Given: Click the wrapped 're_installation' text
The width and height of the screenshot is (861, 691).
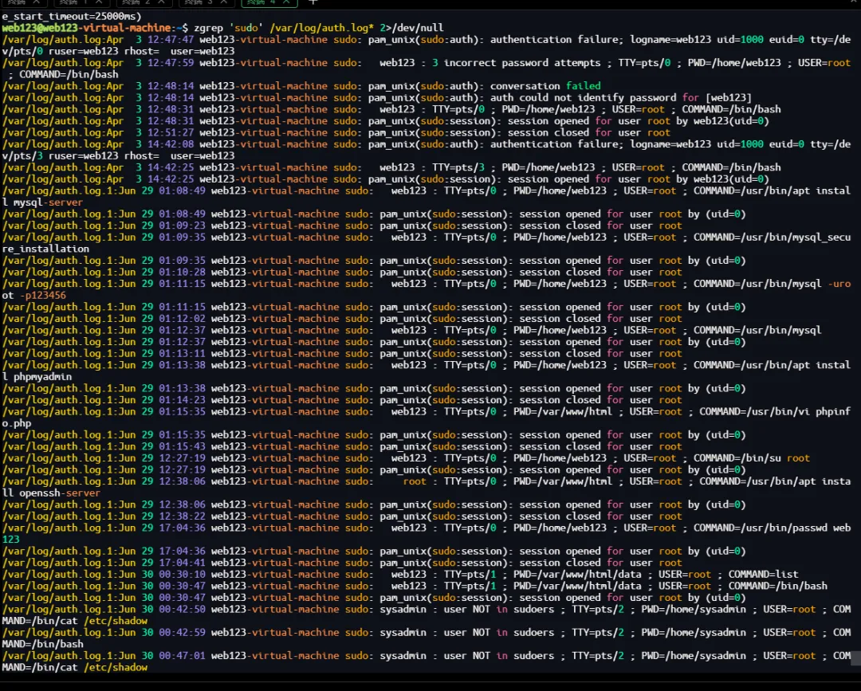Looking at the screenshot, I should (x=45, y=249).
